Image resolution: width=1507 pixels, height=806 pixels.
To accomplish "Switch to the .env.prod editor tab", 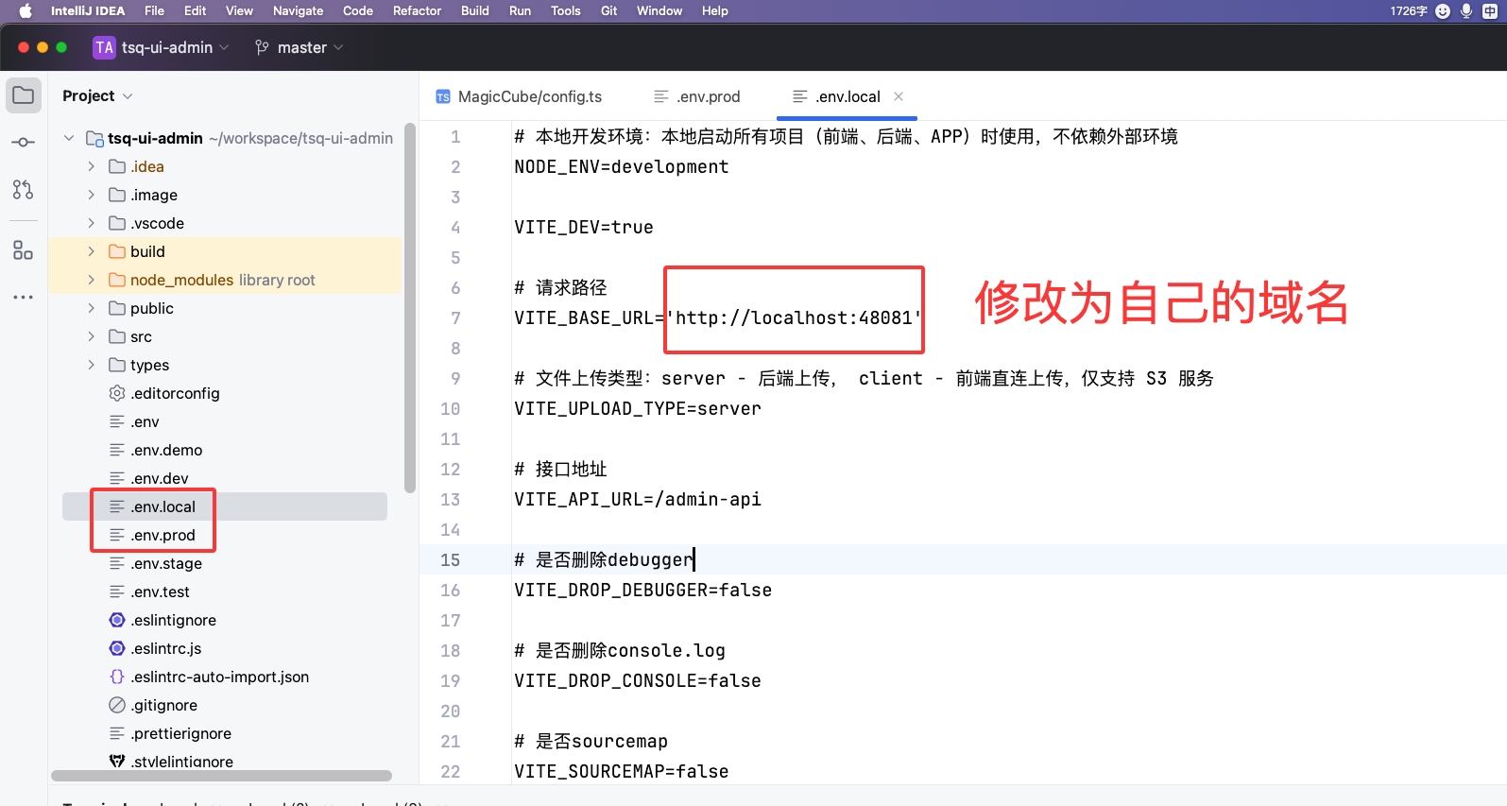I will (697, 96).
